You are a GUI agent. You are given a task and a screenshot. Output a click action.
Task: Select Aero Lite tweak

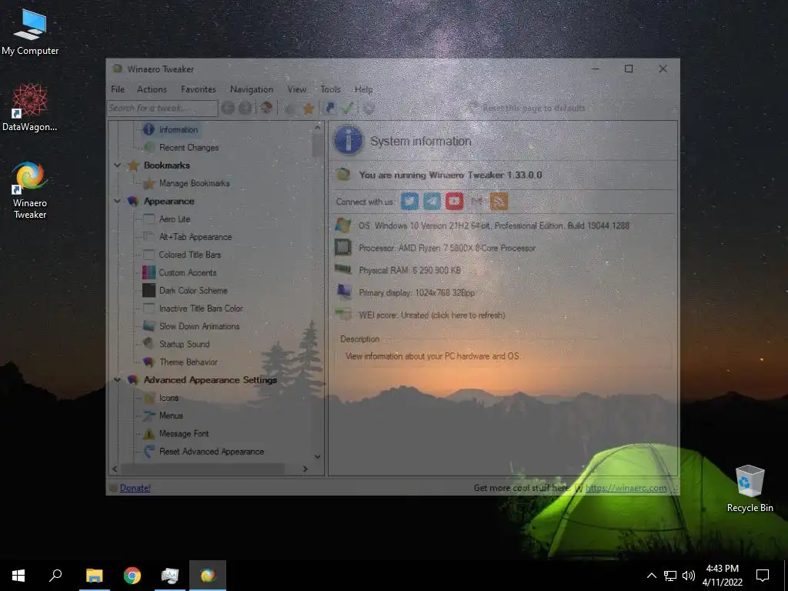pos(175,219)
